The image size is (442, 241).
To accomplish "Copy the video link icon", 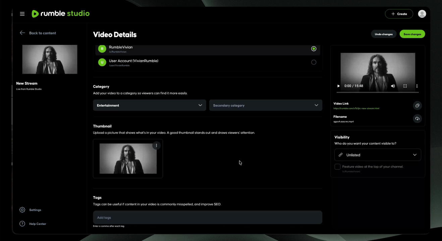I will point(417,105).
